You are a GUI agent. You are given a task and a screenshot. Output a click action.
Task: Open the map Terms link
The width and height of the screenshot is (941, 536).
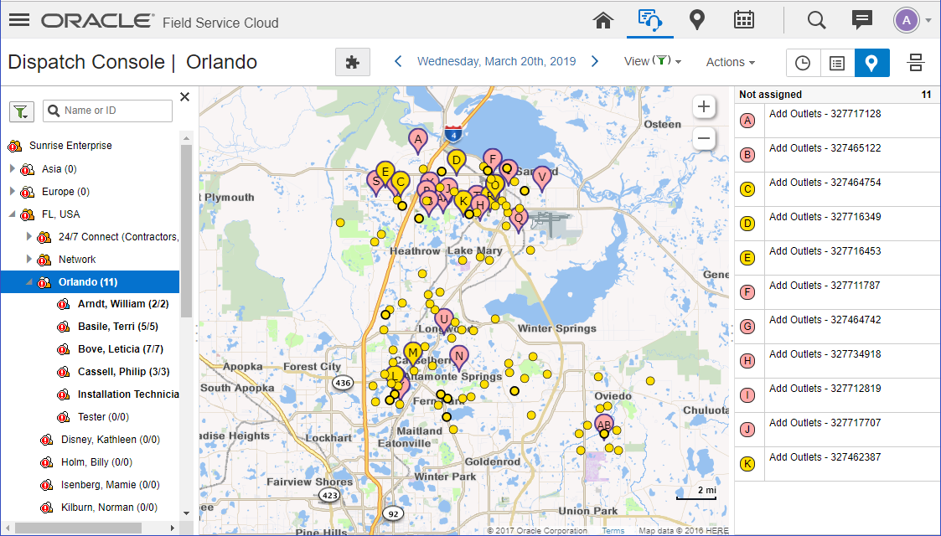[x=613, y=531]
